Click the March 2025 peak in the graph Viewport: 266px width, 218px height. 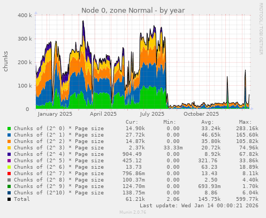83,21
